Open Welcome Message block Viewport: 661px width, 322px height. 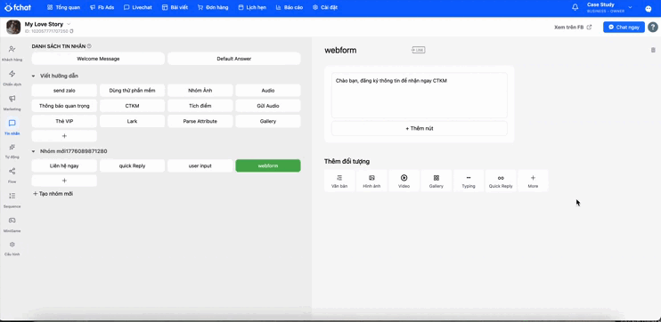pos(98,59)
